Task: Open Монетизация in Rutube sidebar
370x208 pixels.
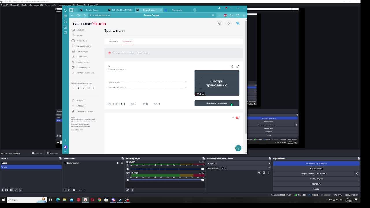Action: coord(83,62)
